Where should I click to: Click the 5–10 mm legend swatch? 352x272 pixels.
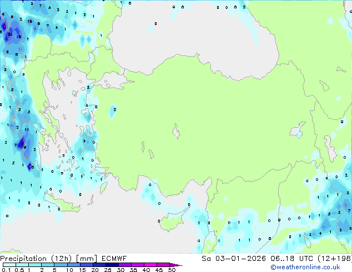click(x=61, y=265)
